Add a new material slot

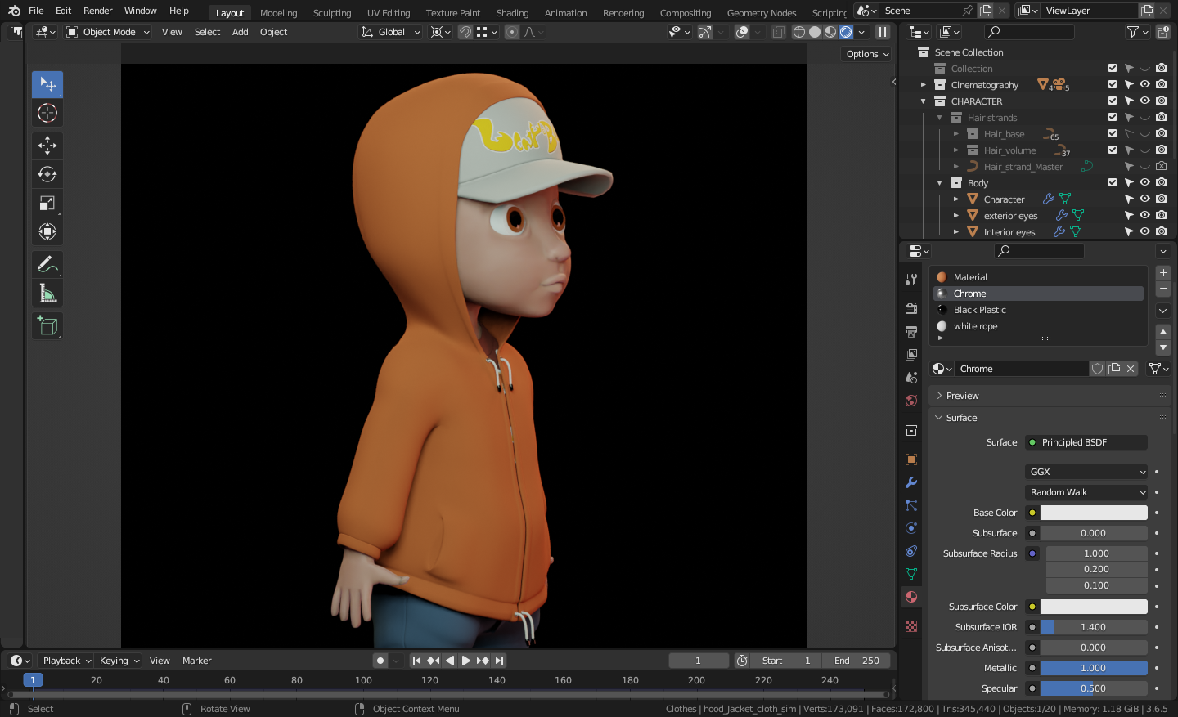(1163, 272)
